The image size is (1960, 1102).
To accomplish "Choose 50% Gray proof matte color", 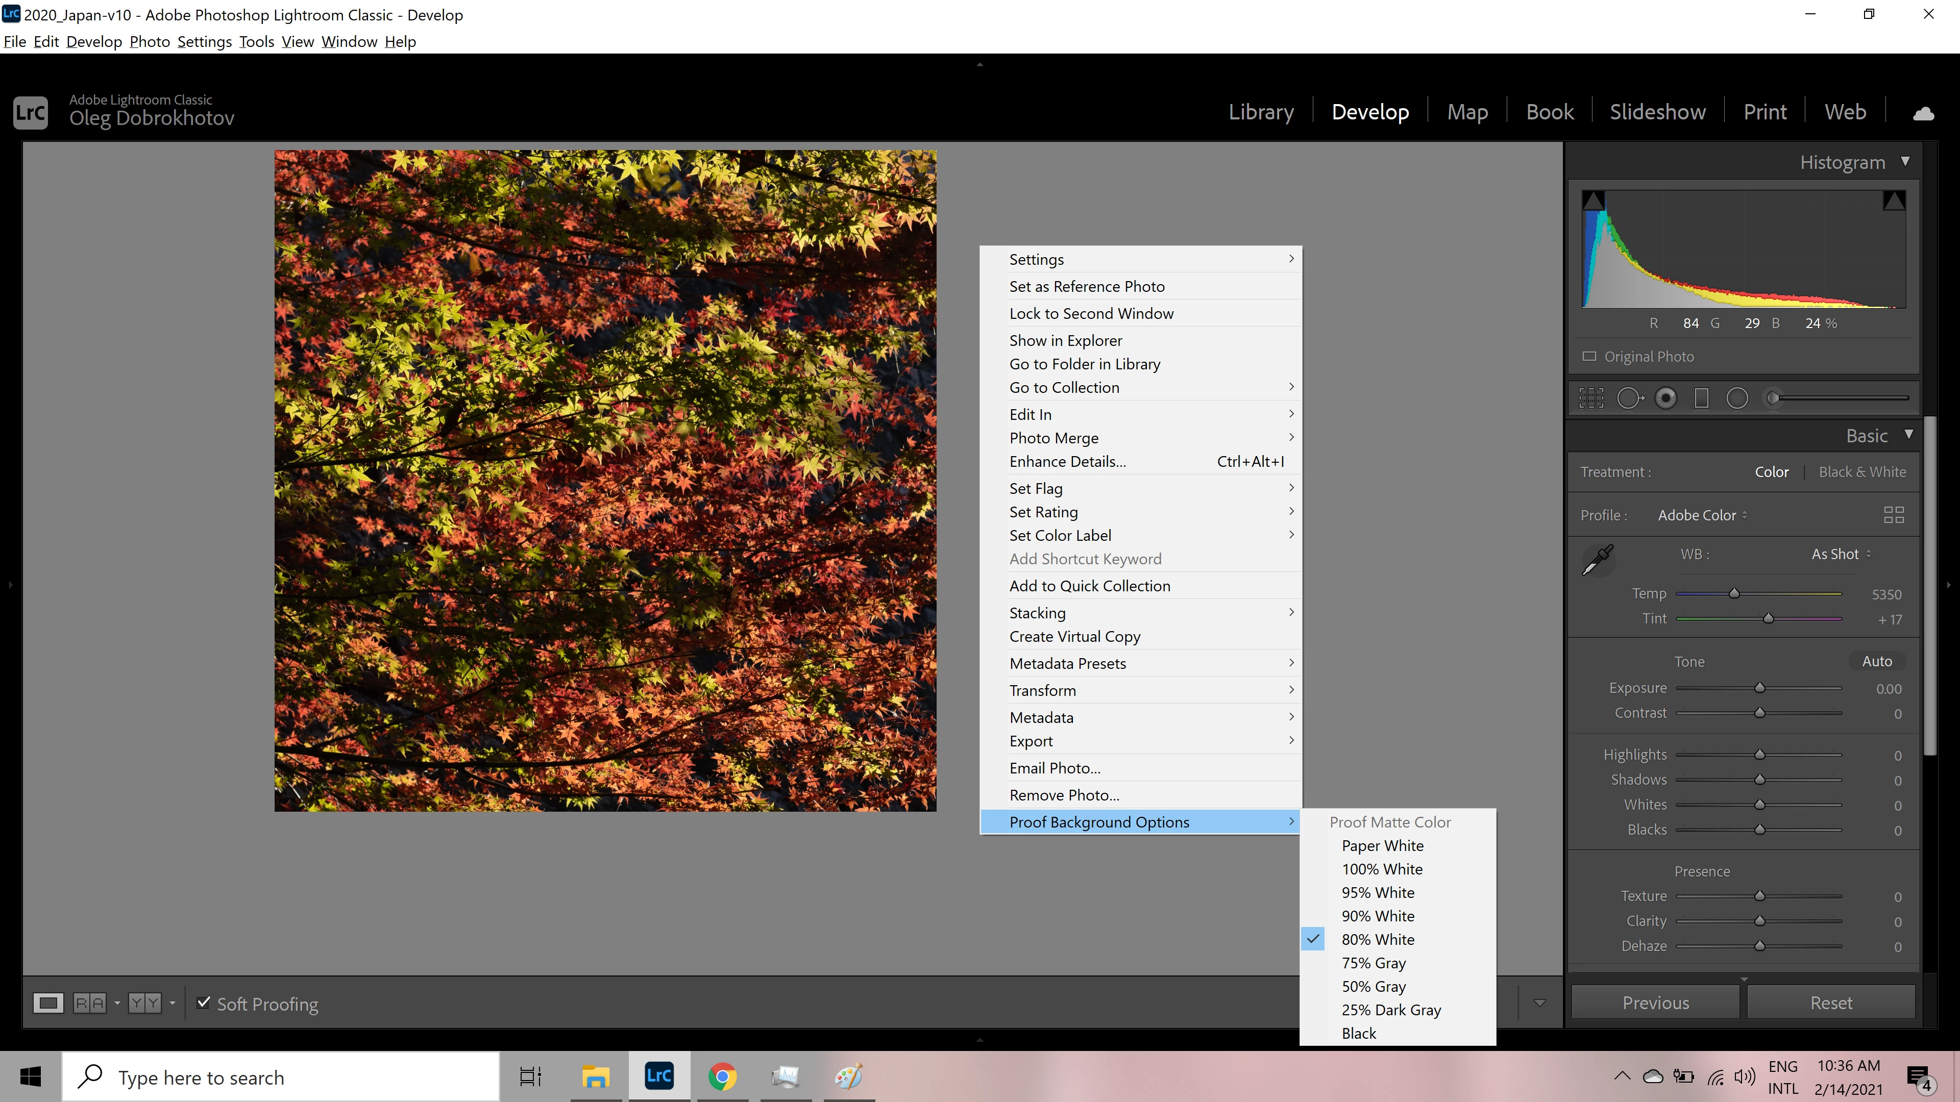I will 1374,986.
